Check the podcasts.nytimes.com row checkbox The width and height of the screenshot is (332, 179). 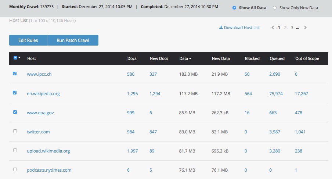point(15,169)
